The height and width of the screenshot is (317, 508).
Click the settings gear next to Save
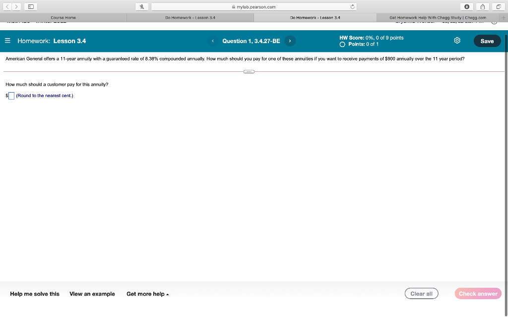click(x=457, y=41)
